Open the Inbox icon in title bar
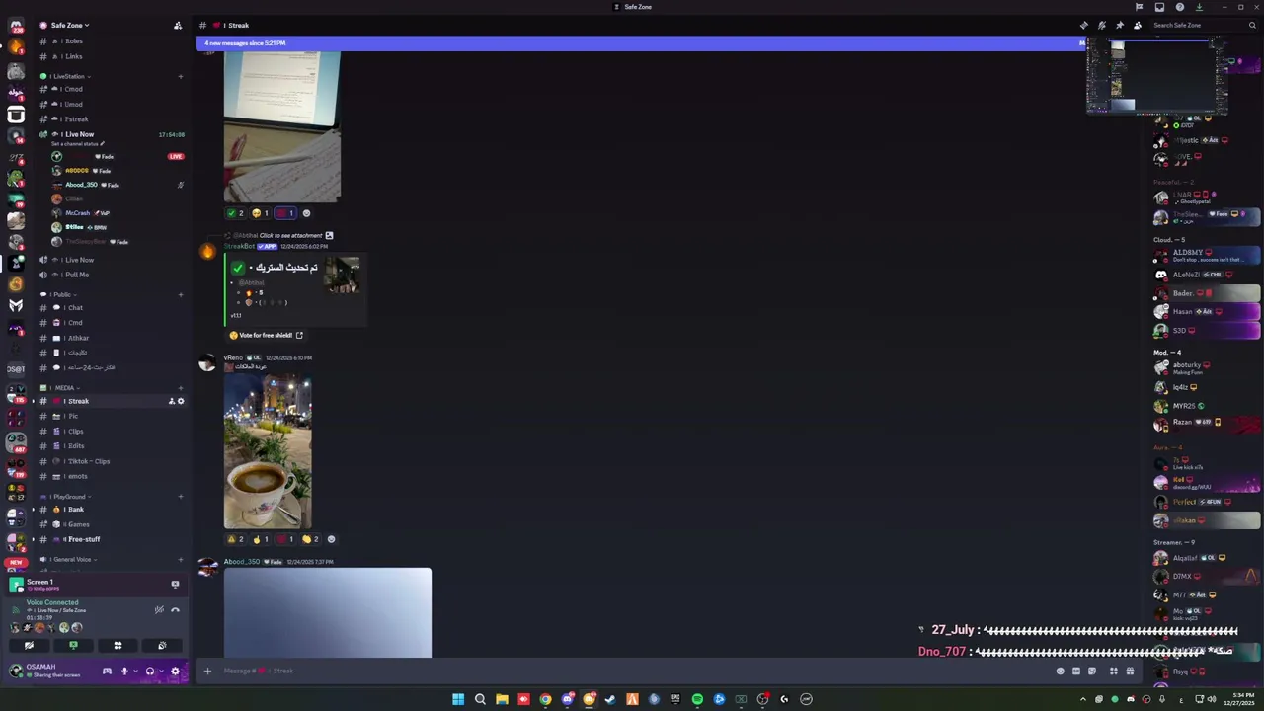The width and height of the screenshot is (1264, 711). tap(1159, 7)
